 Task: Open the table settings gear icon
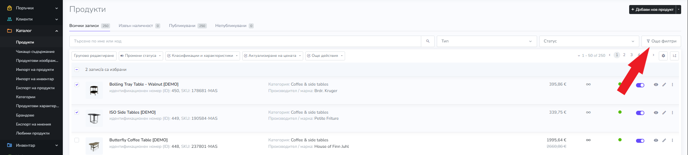[663, 56]
